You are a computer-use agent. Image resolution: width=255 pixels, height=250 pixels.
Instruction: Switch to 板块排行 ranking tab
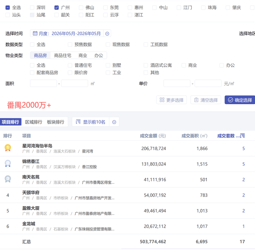point(55,122)
